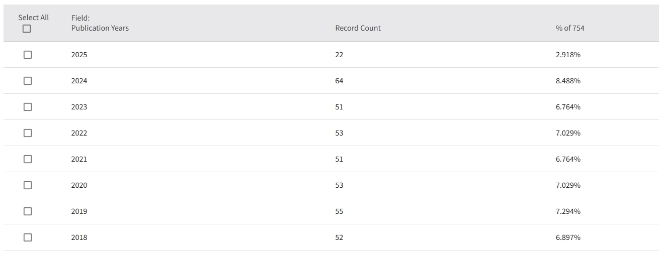Toggle the checkbox for year 2021

(28, 159)
